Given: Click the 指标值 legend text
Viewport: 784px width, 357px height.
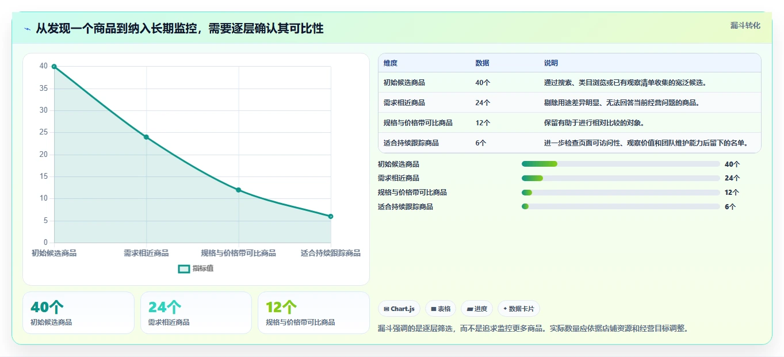Looking at the screenshot, I should coord(203,268).
